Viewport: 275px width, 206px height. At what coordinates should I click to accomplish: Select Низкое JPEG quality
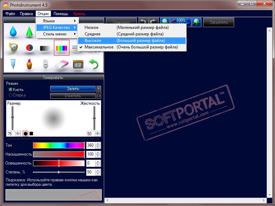(x=132, y=27)
